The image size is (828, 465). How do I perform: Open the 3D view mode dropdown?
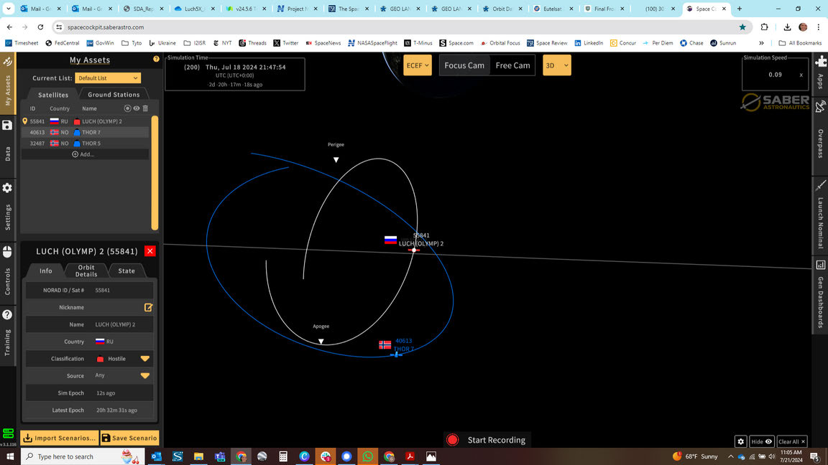click(556, 65)
